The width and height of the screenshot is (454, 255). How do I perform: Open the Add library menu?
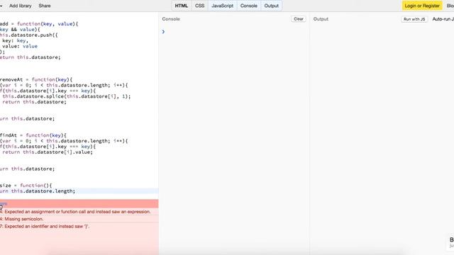[x=21, y=6]
